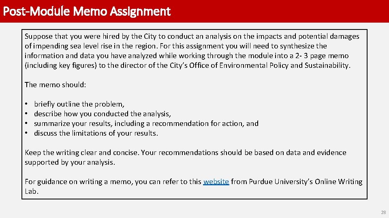Click the "Post-Module Memo Assignment" slide title
The image size is (389, 218).
point(87,11)
